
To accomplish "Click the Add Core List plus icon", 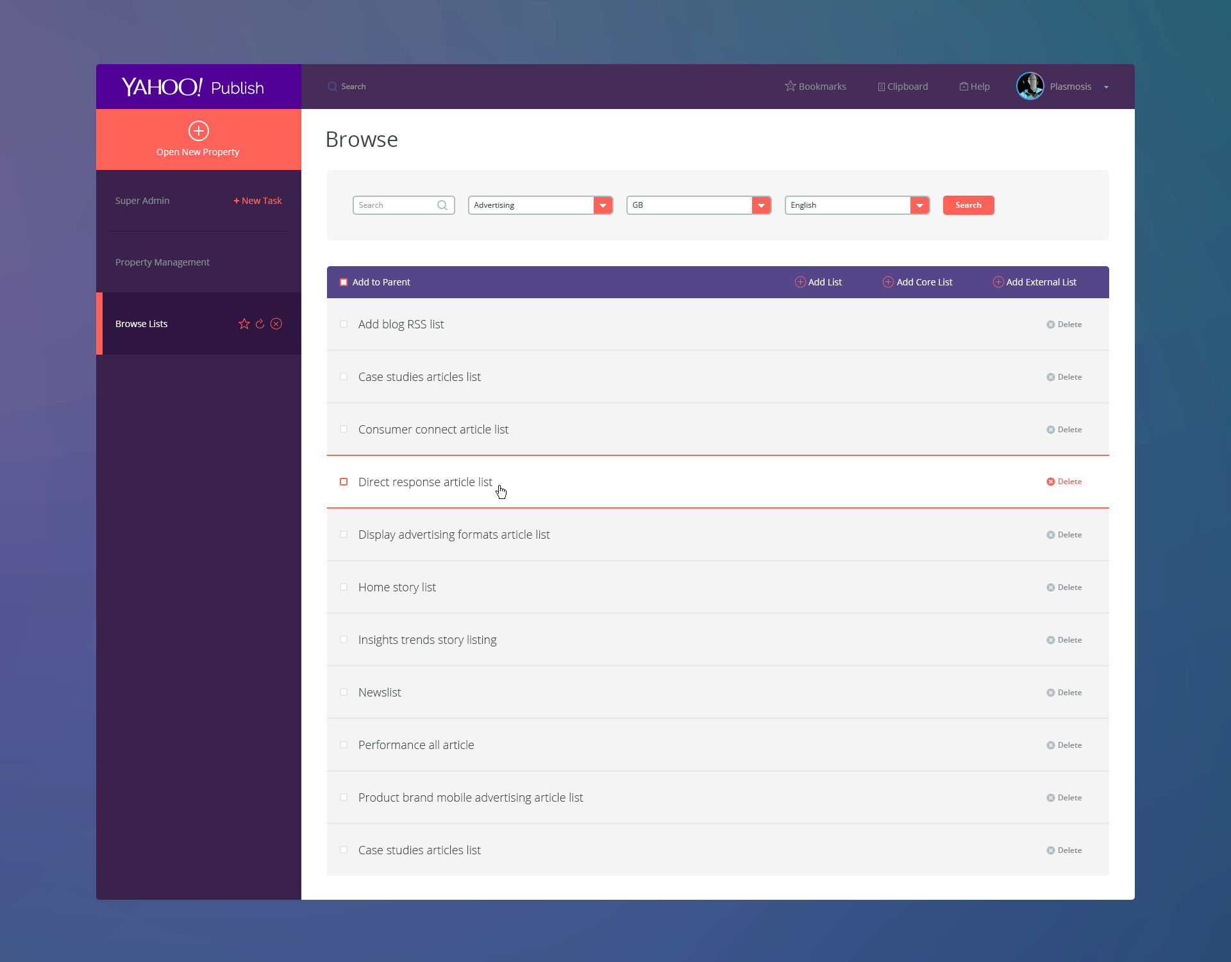I will (888, 282).
